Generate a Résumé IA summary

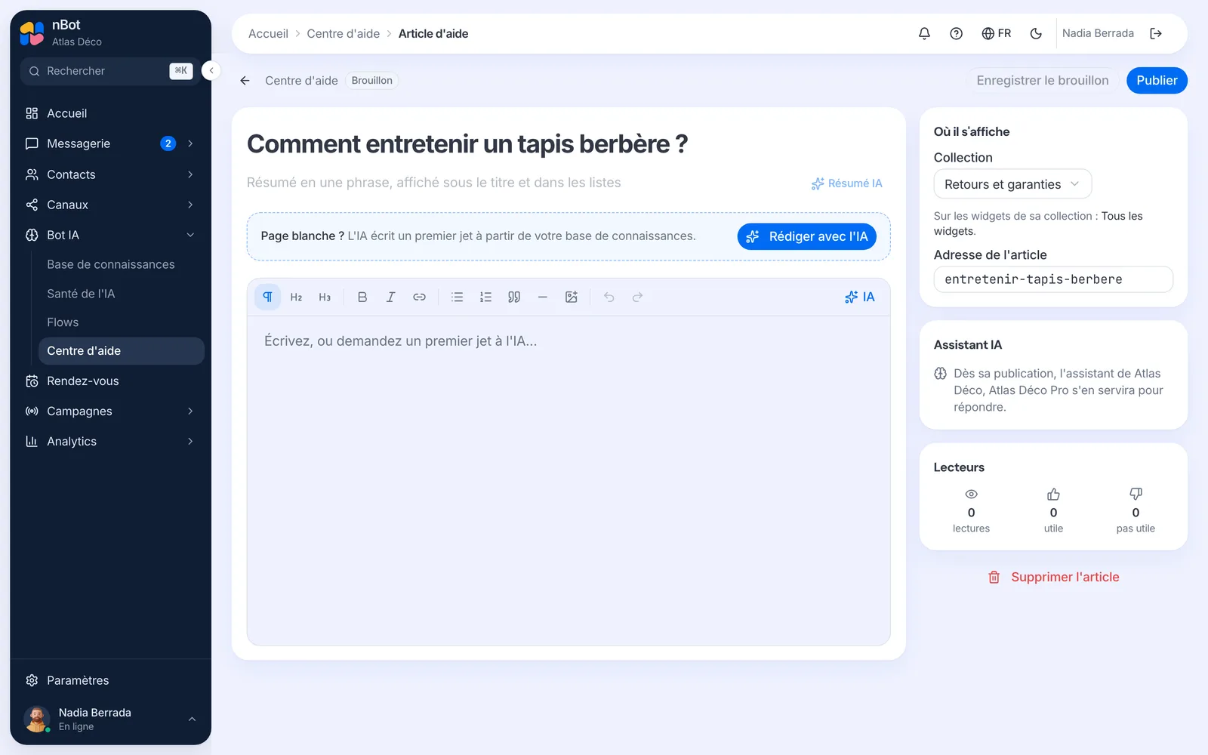click(x=847, y=183)
